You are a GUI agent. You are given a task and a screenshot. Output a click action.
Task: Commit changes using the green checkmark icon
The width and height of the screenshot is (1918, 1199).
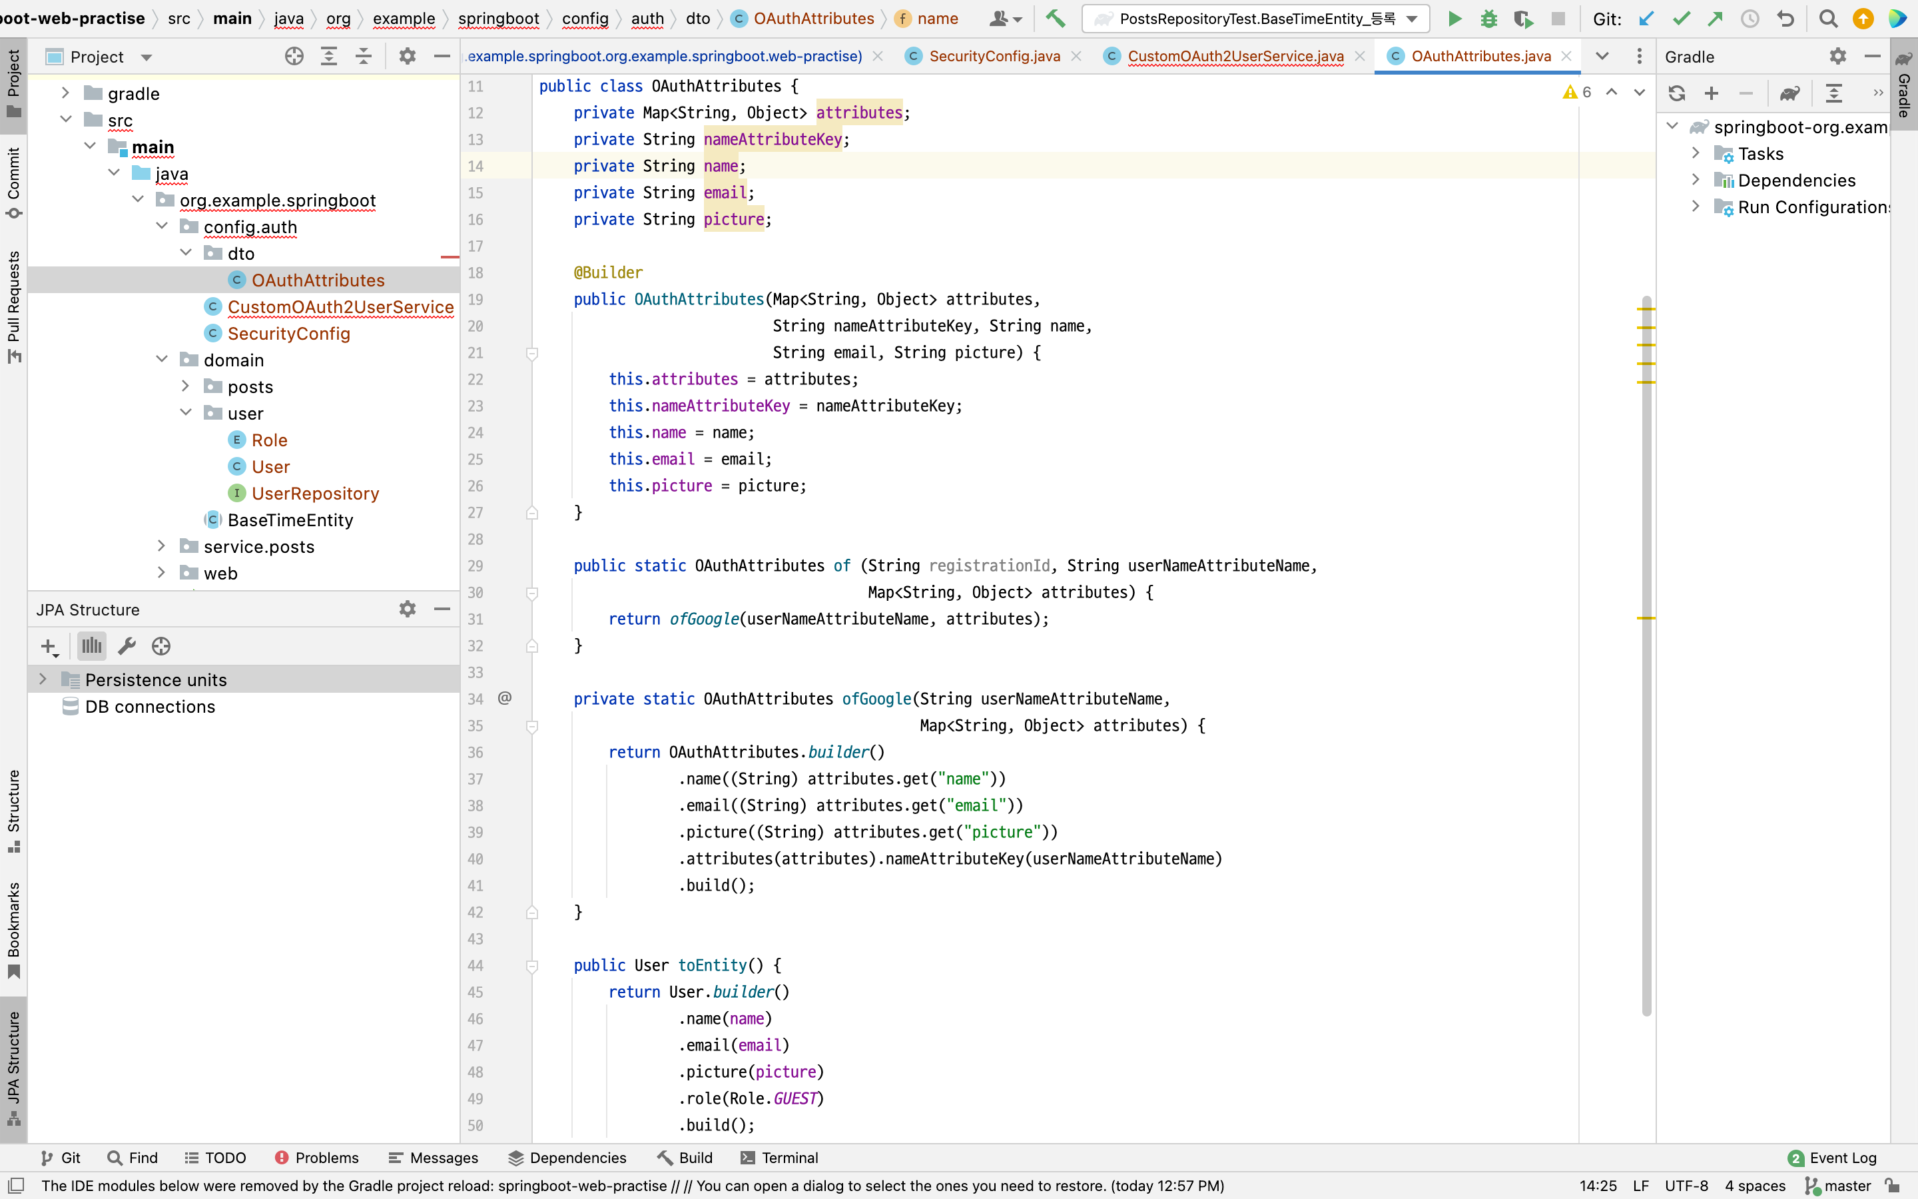[1681, 18]
